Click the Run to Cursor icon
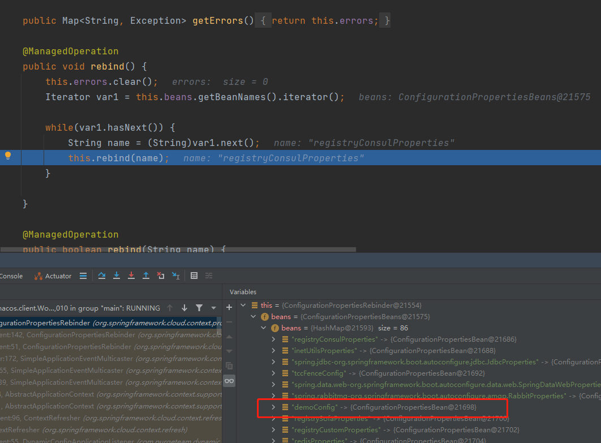 (175, 276)
